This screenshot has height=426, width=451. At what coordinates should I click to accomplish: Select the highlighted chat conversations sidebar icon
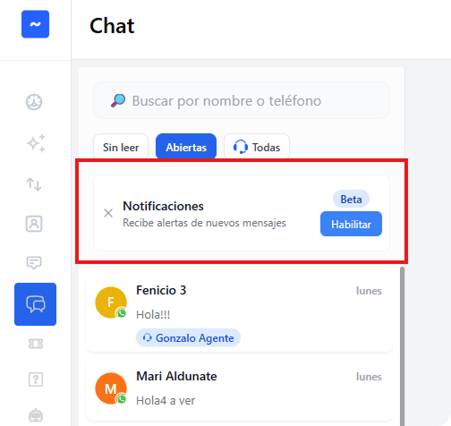[35, 304]
